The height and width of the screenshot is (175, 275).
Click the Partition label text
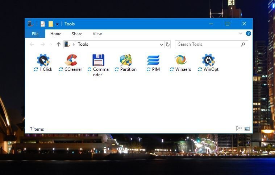(x=128, y=69)
